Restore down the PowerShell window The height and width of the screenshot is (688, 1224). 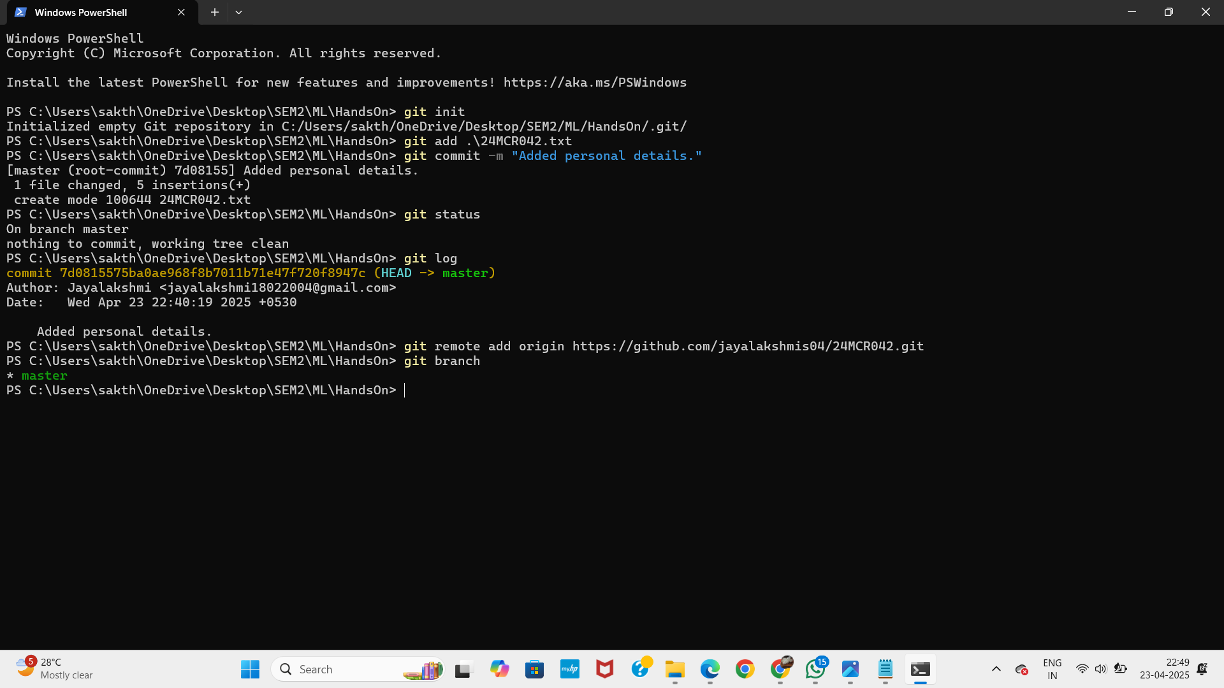pyautogui.click(x=1169, y=12)
